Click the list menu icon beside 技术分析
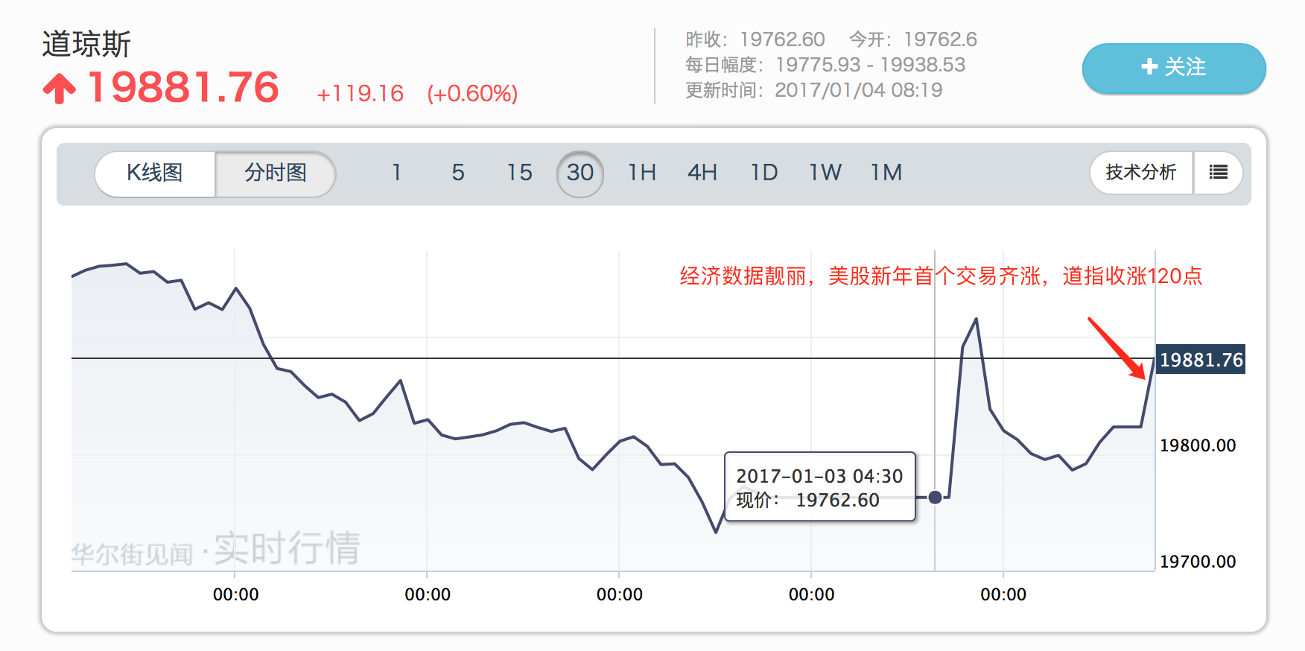Image resolution: width=1305 pixels, height=651 pixels. coord(1218,173)
